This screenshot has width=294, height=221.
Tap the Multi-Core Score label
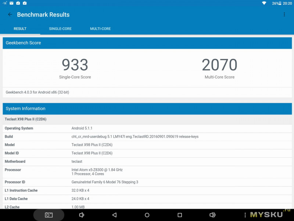click(219, 77)
